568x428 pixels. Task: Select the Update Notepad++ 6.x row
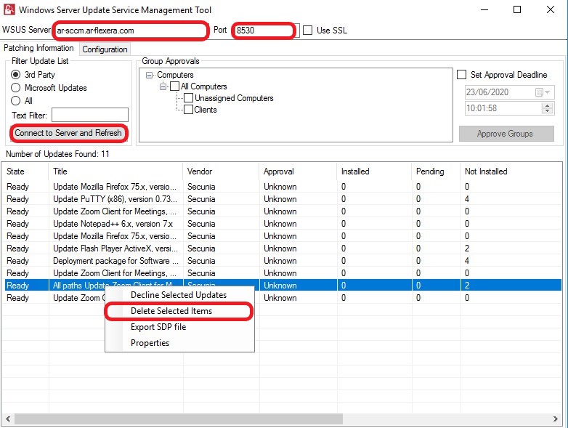pyautogui.click(x=283, y=224)
